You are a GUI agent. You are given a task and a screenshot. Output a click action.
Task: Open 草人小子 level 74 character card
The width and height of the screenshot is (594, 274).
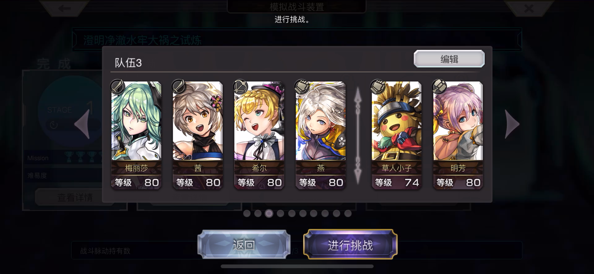click(x=396, y=135)
